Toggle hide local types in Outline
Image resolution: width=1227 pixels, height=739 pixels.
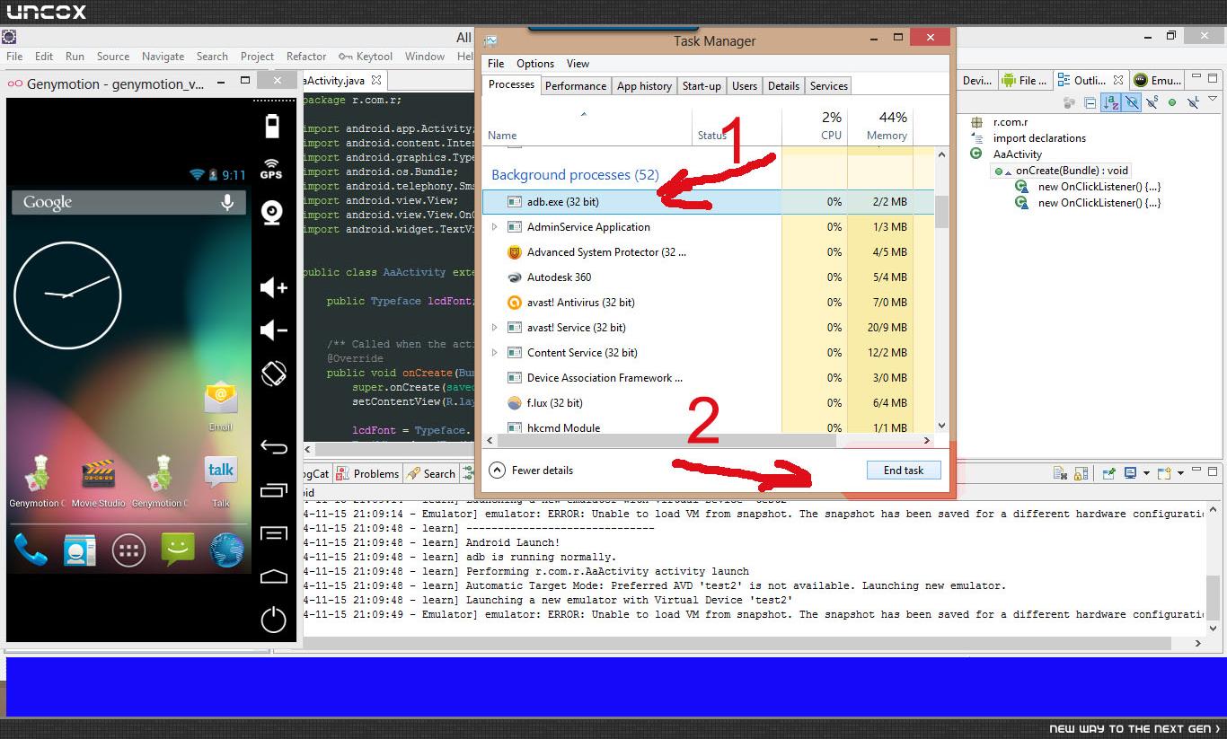pos(1193,102)
